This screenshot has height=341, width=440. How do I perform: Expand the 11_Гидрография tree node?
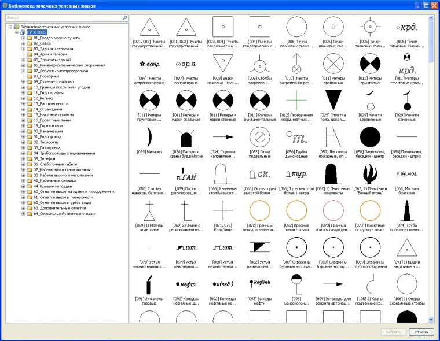(23, 92)
